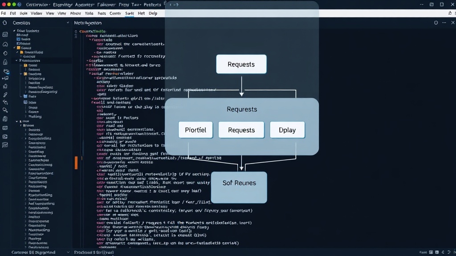Click the macOS green zoom window button
This screenshot has height=256, width=456.
[x=14, y=4]
